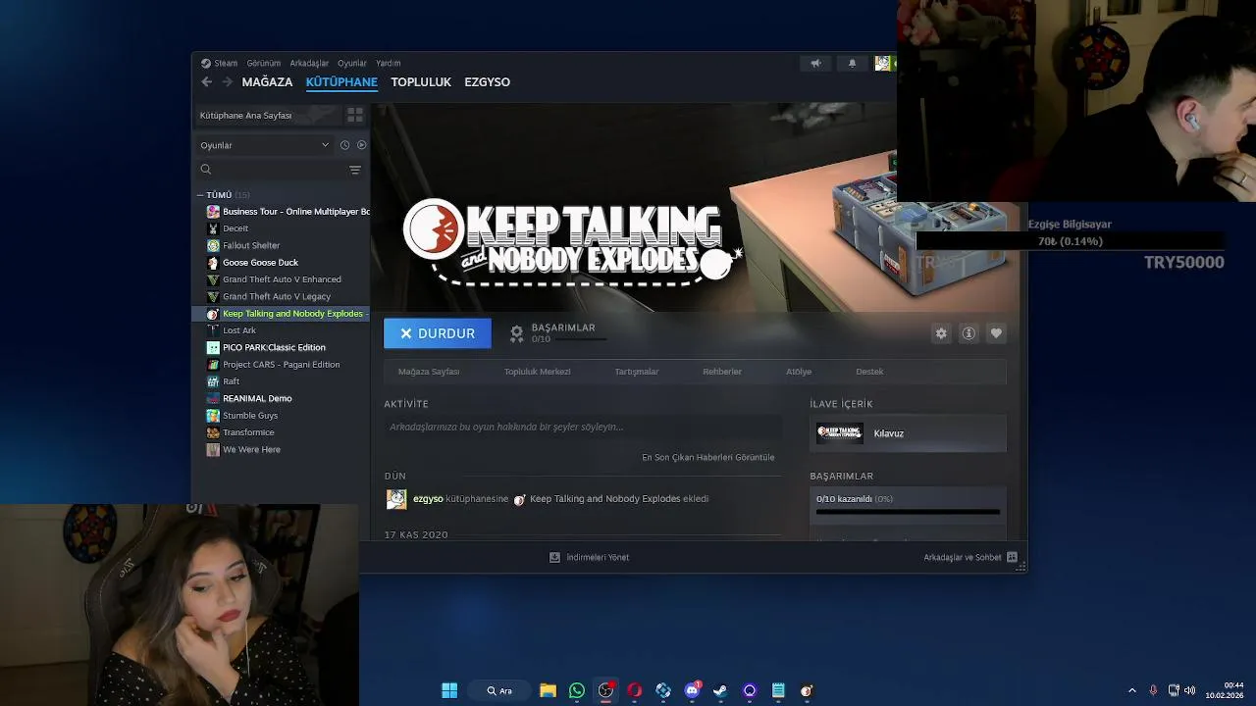Open WhatsApp from the taskbar
Screen dimensions: 1256x706
(x=577, y=690)
